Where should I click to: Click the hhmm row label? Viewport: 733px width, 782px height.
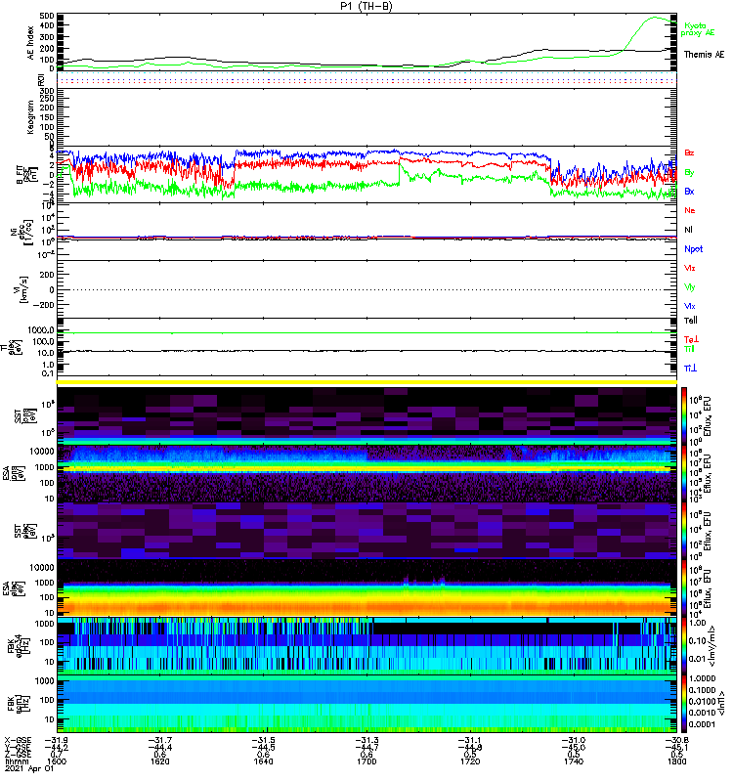pyautogui.click(x=15, y=761)
